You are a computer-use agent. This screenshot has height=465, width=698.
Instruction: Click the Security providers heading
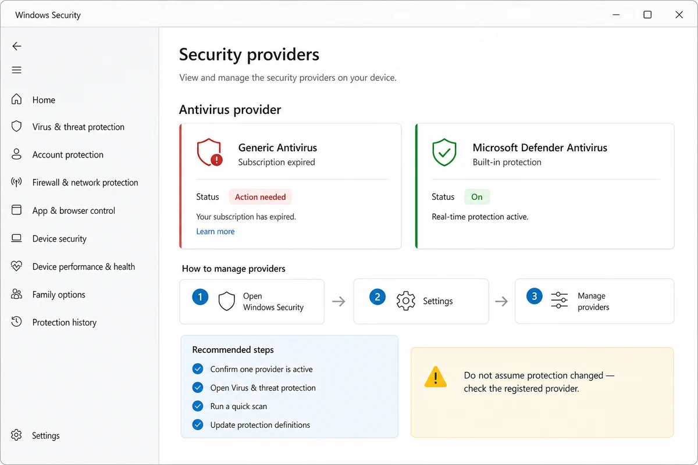click(x=249, y=55)
